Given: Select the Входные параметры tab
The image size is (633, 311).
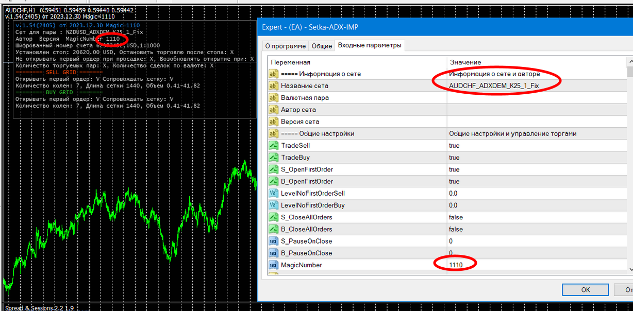Looking at the screenshot, I should pyautogui.click(x=369, y=45).
